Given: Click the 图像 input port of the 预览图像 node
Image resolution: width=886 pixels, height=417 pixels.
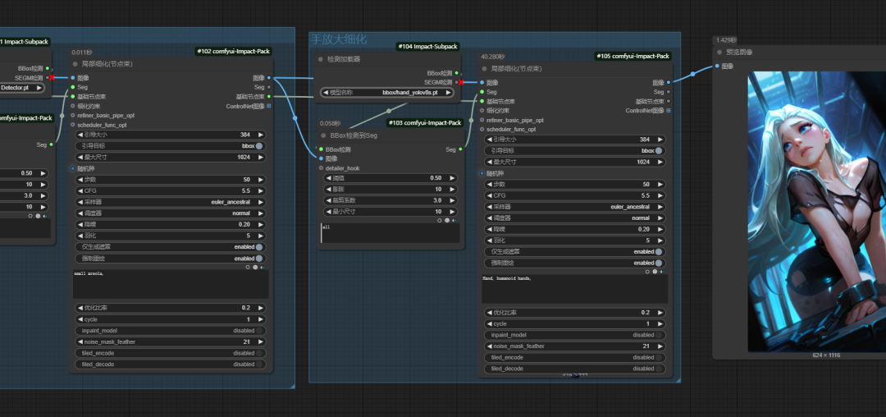Looking at the screenshot, I should (x=717, y=66).
